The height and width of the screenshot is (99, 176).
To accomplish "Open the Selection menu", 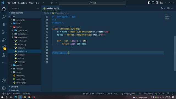I will coord(23,3).
